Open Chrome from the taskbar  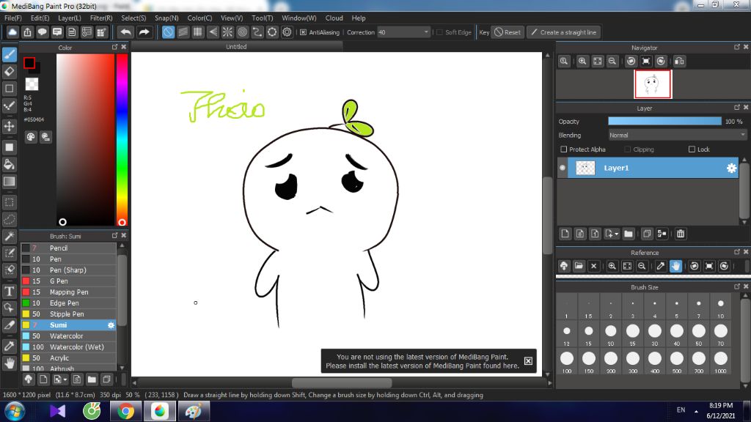pyautogui.click(x=126, y=411)
